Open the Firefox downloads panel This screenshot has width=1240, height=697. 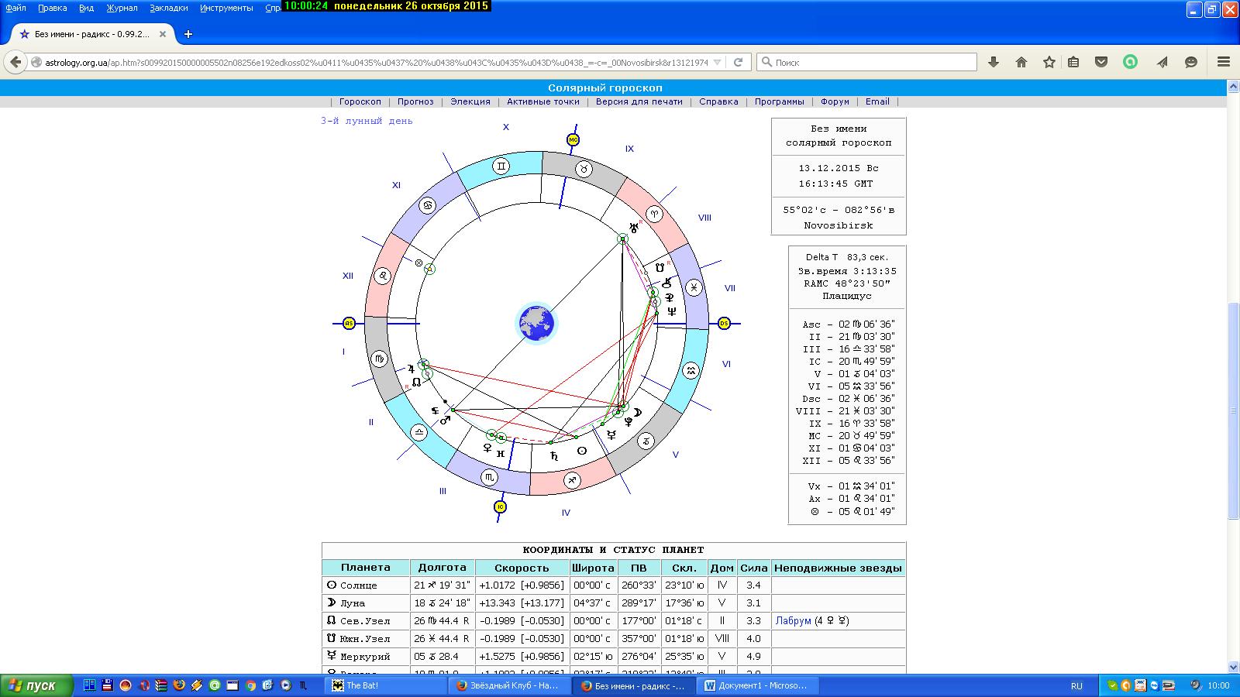[x=994, y=62]
